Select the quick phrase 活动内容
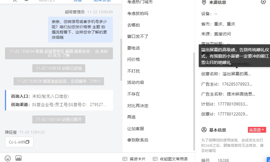 click(136, 82)
